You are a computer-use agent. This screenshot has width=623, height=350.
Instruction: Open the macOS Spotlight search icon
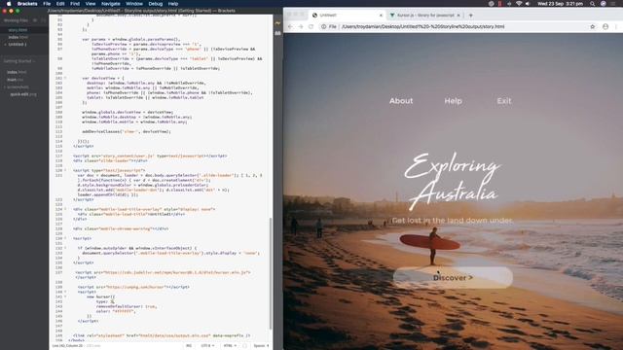pyautogui.click(x=592, y=4)
